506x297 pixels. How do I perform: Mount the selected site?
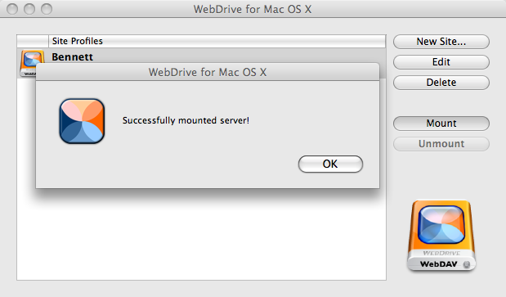coord(441,124)
